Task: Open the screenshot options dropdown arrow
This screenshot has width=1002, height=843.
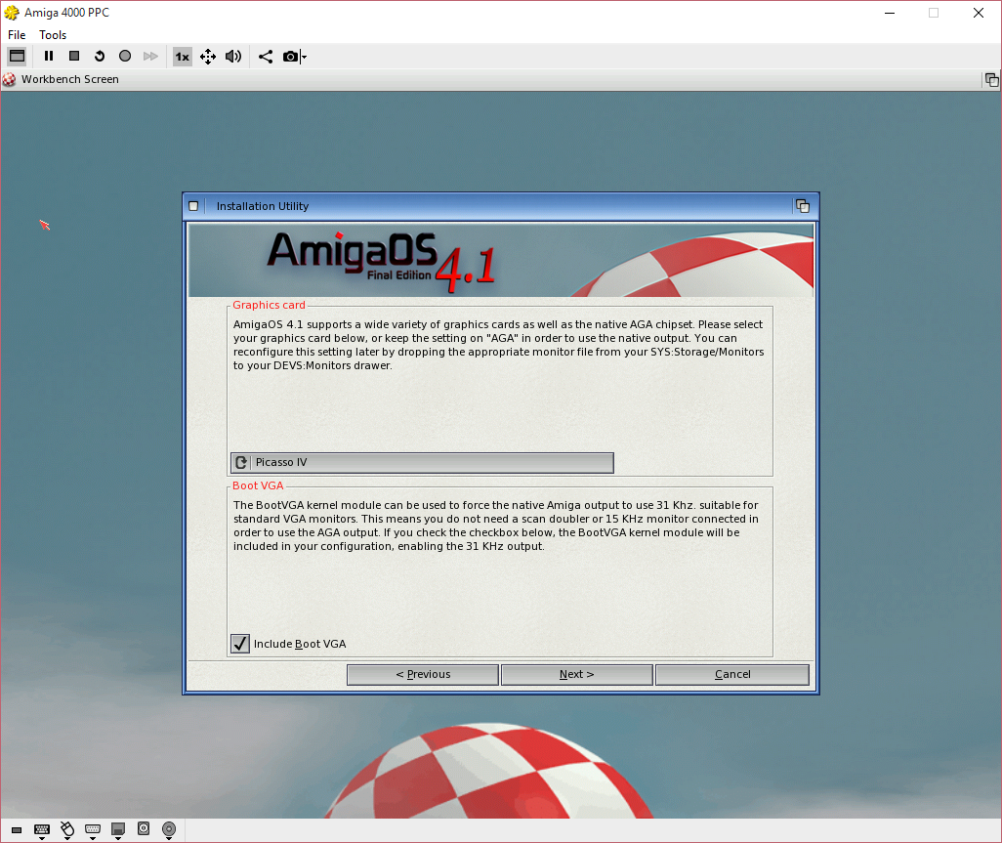Action: [304, 57]
